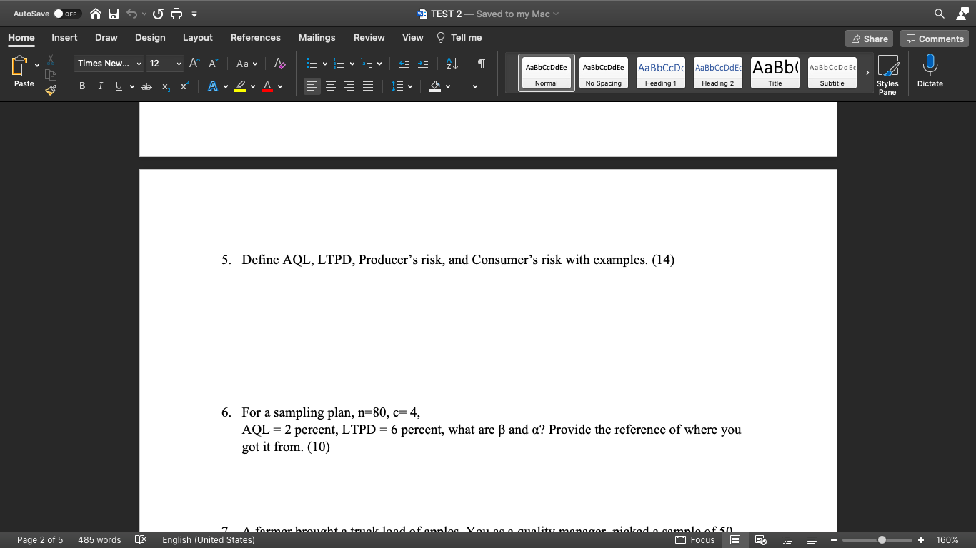Select the subscript icon

tap(165, 86)
